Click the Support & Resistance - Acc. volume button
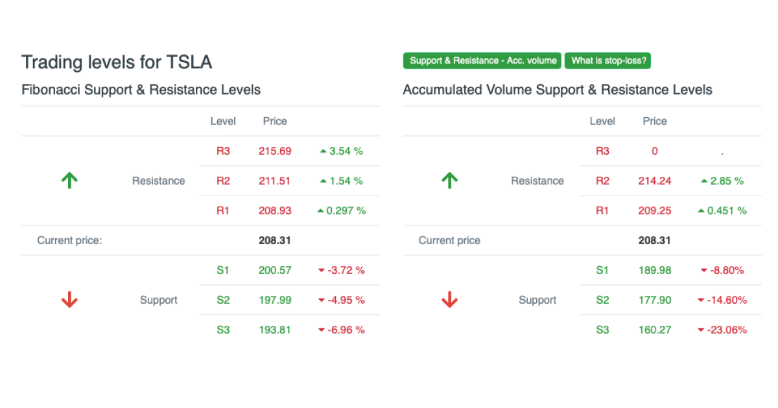The width and height of the screenshot is (778, 408). point(482,61)
